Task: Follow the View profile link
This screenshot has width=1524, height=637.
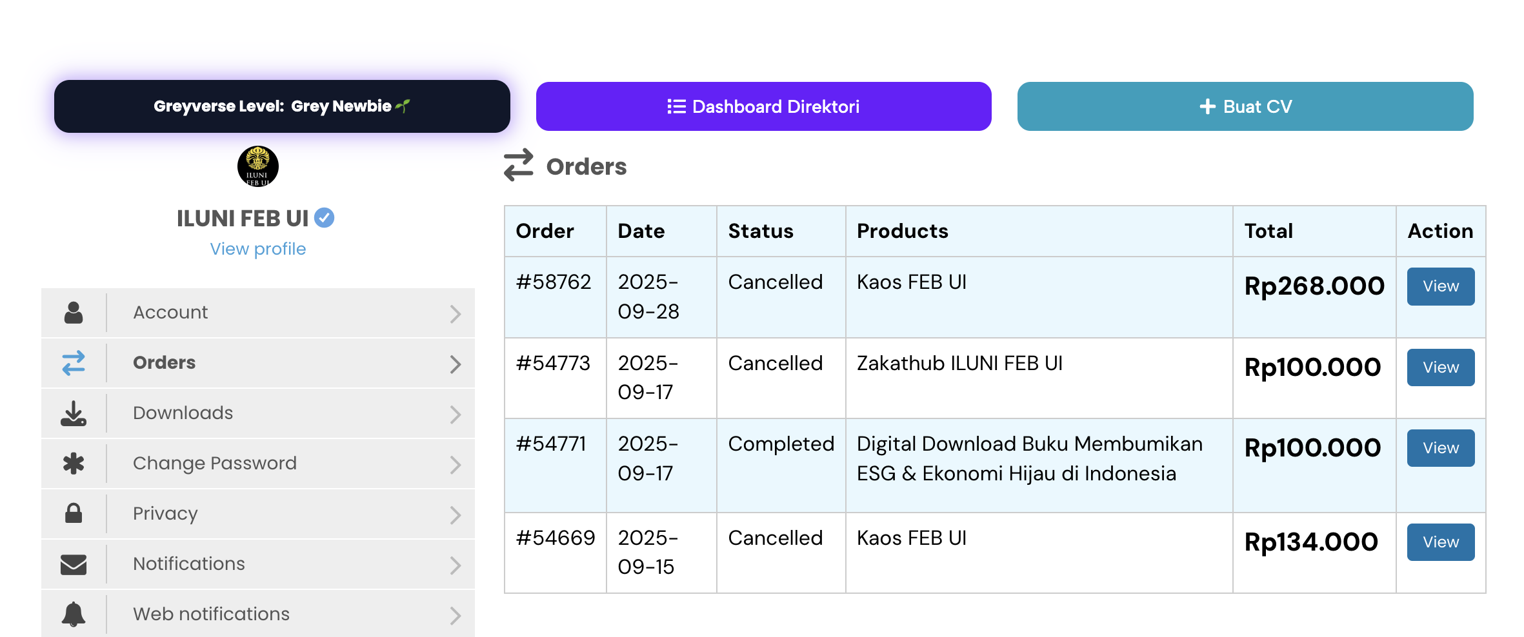Action: coord(258,249)
